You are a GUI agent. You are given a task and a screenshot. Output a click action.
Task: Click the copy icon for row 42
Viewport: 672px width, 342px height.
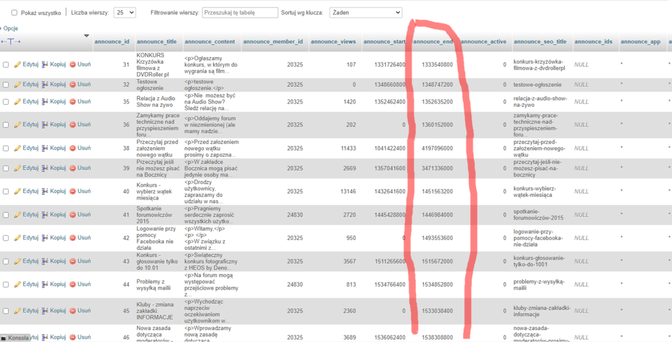(x=45, y=238)
